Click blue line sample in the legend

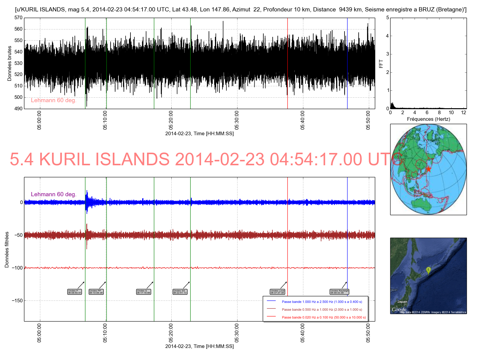click(x=271, y=301)
